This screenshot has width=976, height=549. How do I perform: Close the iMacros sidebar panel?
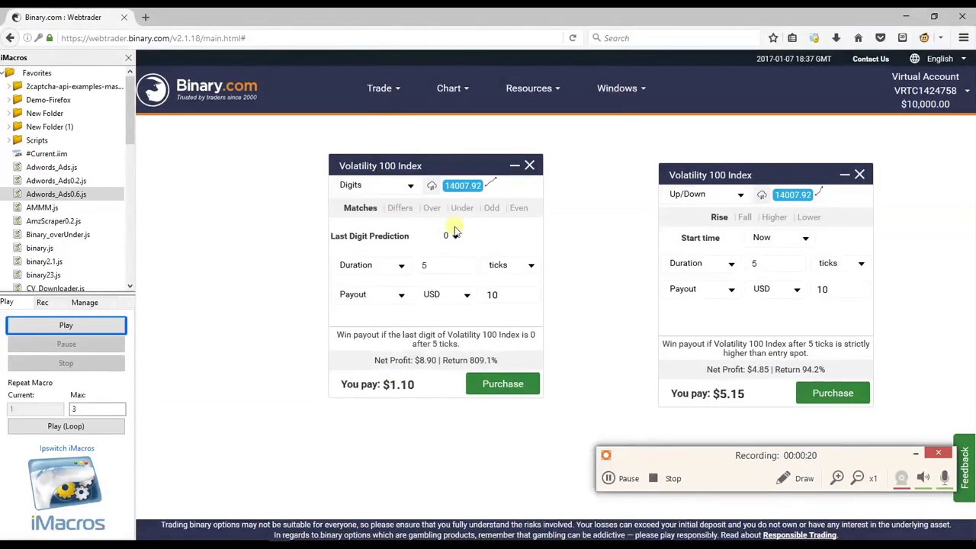[128, 58]
